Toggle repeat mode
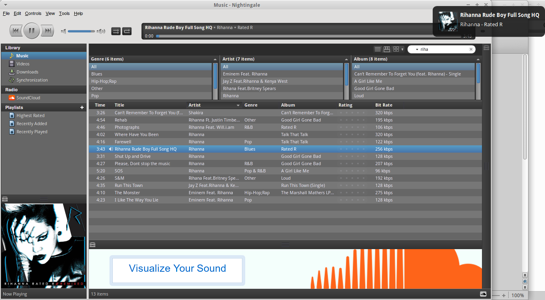 (127, 31)
